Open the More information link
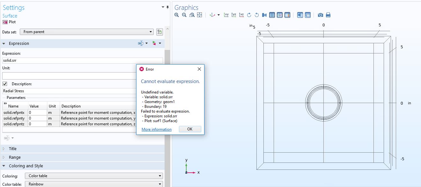 click(157, 129)
